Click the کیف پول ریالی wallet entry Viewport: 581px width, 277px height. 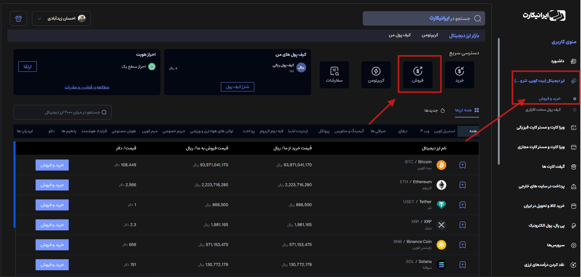(x=289, y=67)
